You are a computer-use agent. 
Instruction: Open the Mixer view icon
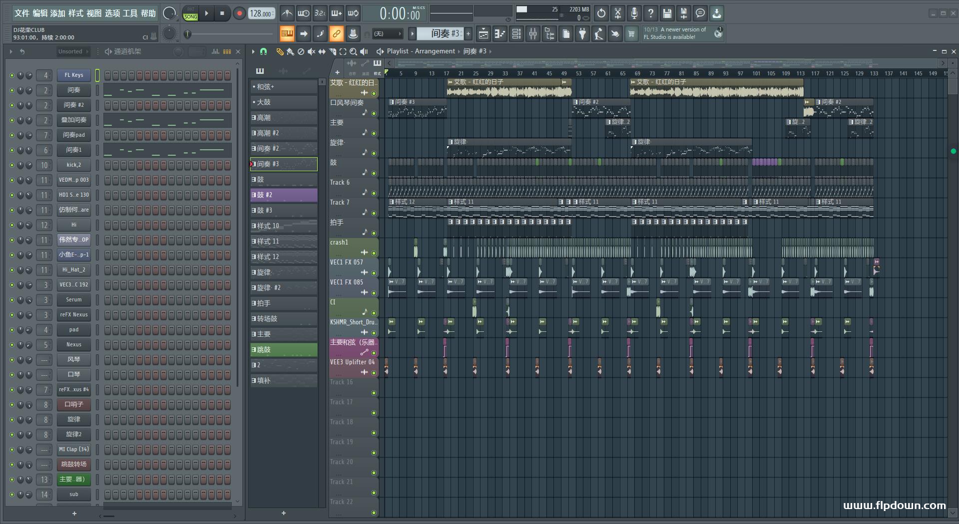pyautogui.click(x=533, y=34)
